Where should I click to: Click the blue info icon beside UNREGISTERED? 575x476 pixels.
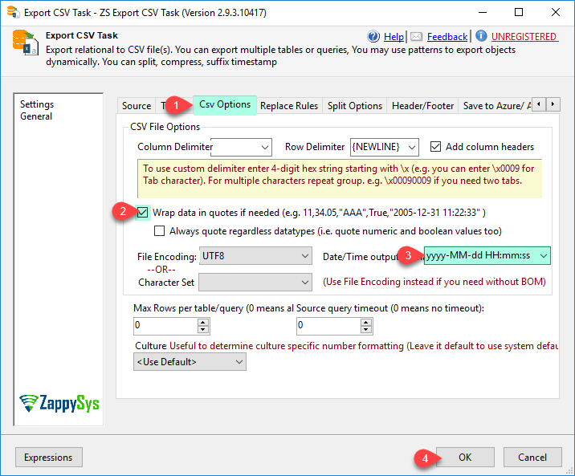point(481,36)
